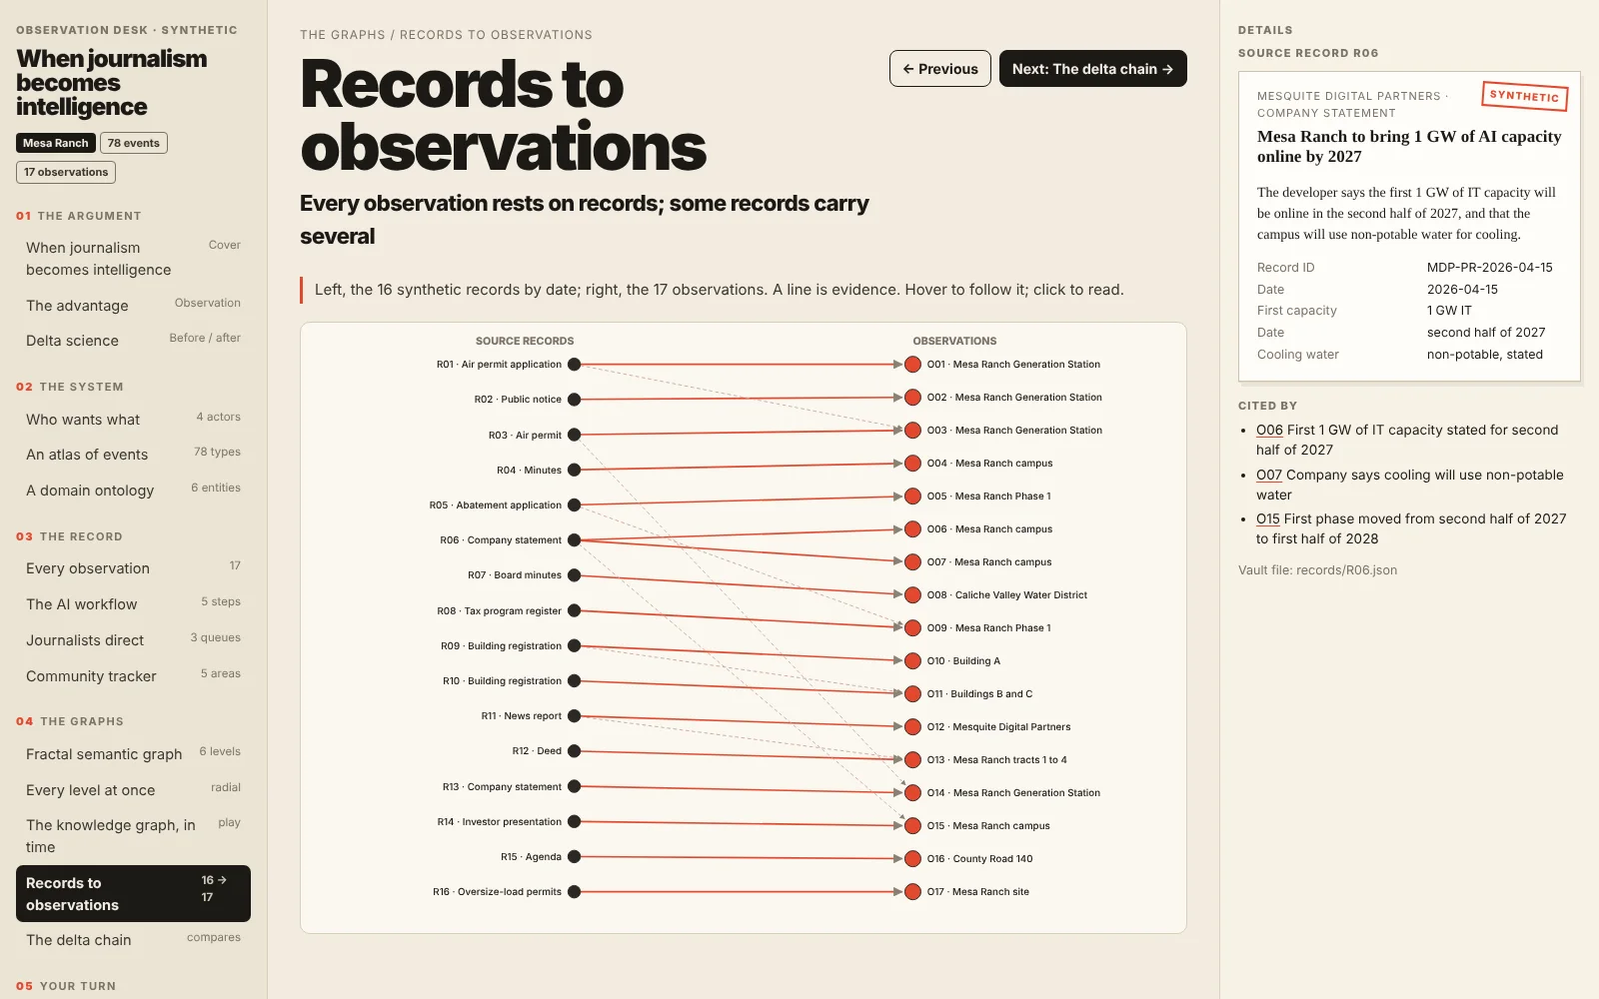The height and width of the screenshot is (999, 1599).
Task: Click the R09 Building registration label
Action: pos(501,646)
